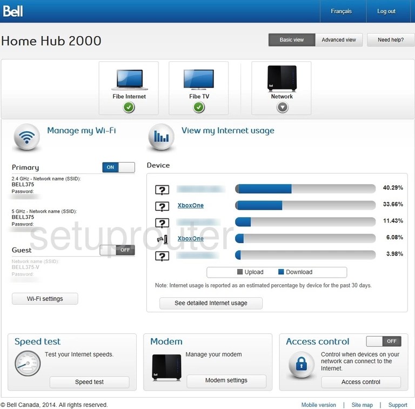Run the Speed test button
This screenshot has height=409, width=415.
click(90, 382)
